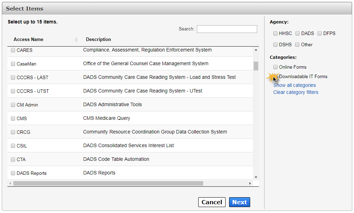Tick the CMS checkbox
The width and height of the screenshot is (354, 213).
tap(13, 118)
